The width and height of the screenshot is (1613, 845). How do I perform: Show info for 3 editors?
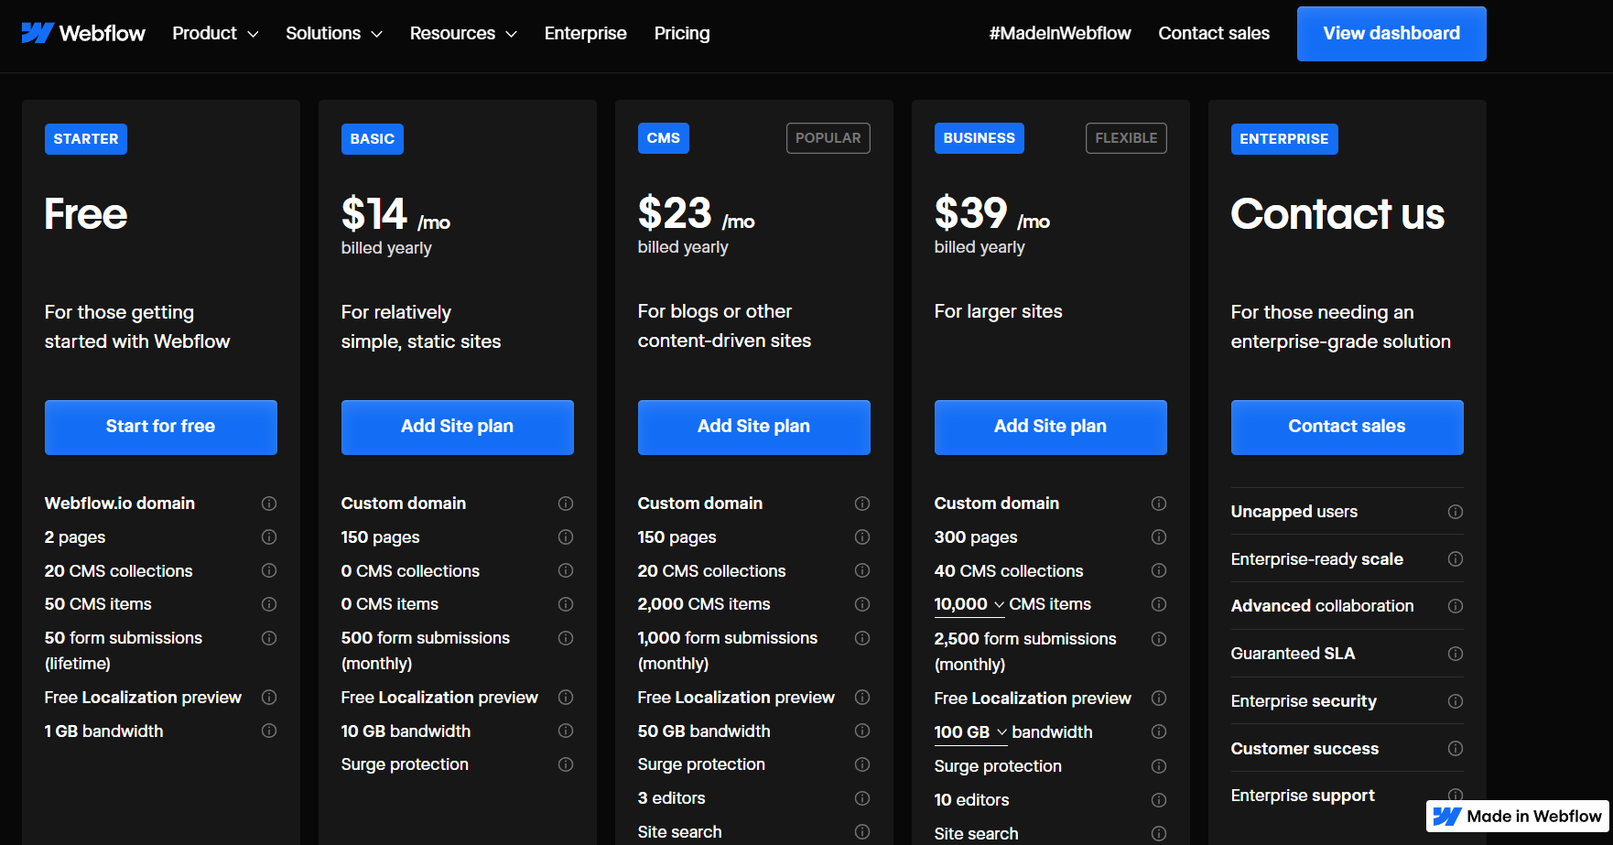[862, 798]
